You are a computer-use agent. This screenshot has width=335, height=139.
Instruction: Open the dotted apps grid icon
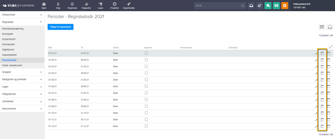(259, 6)
